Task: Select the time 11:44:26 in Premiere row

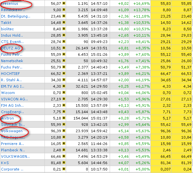Action: (99, 144)
